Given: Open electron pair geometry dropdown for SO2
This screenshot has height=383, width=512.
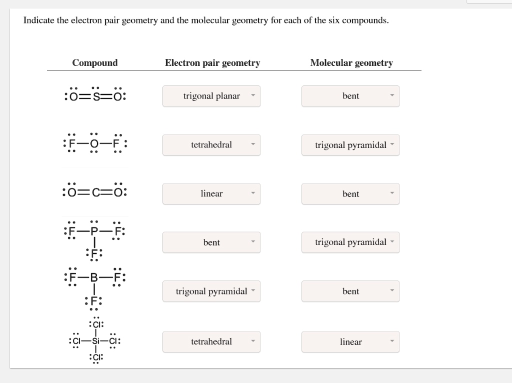Looking at the screenshot, I should point(211,96).
